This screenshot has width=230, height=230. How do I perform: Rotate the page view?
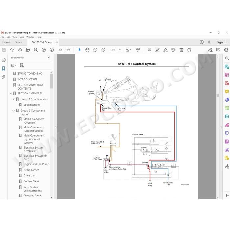coord(189,50)
